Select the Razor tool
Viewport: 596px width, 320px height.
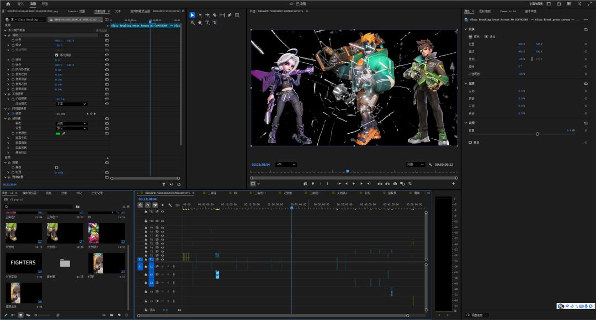click(215, 15)
